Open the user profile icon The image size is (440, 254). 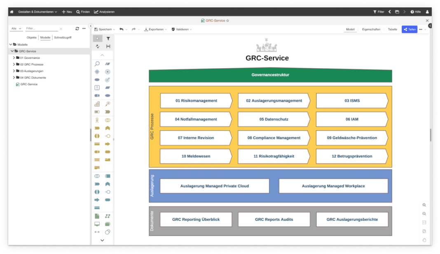[427, 12]
